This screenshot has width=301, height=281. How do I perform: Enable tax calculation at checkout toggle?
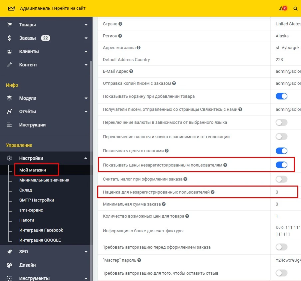[281, 179]
